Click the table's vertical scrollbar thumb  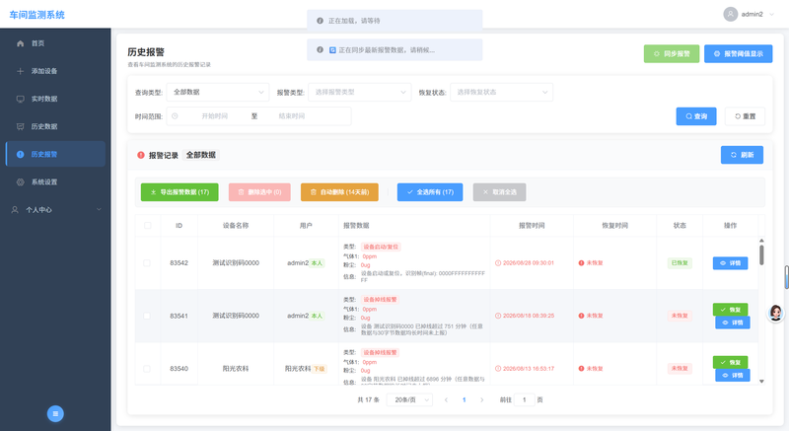761,255
